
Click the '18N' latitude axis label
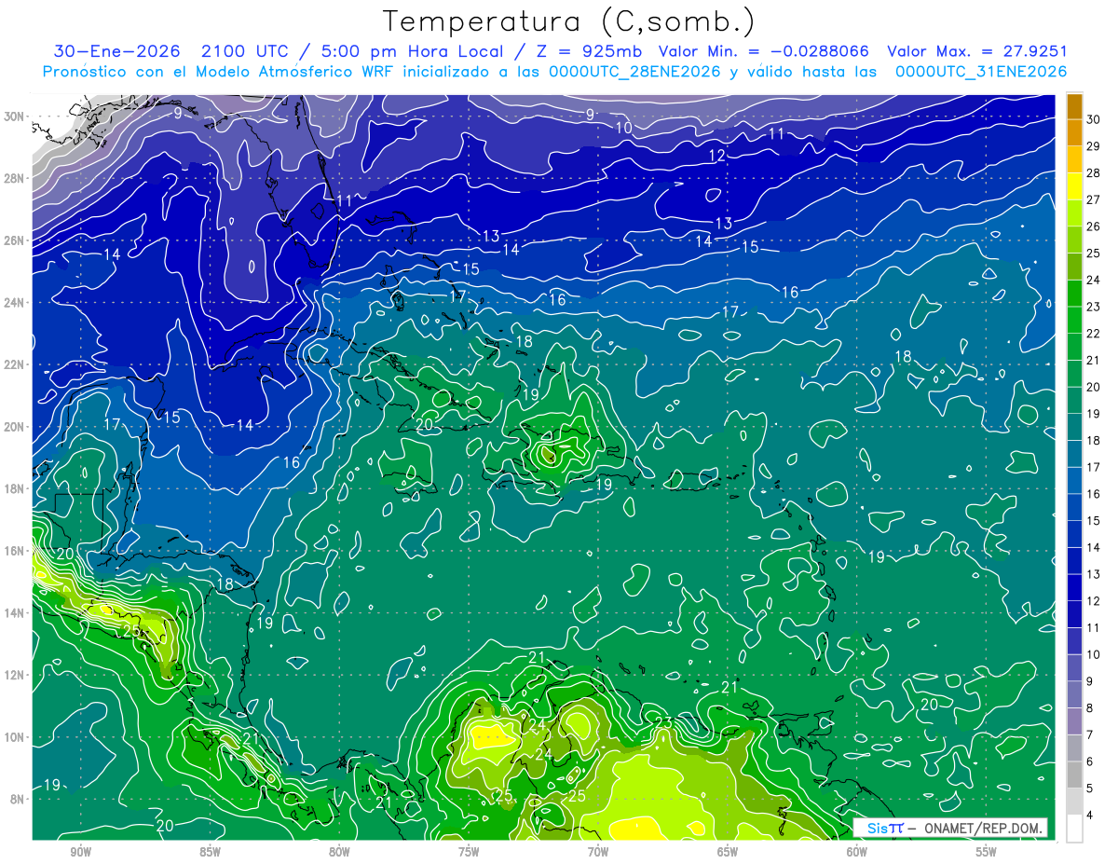pyautogui.click(x=14, y=489)
